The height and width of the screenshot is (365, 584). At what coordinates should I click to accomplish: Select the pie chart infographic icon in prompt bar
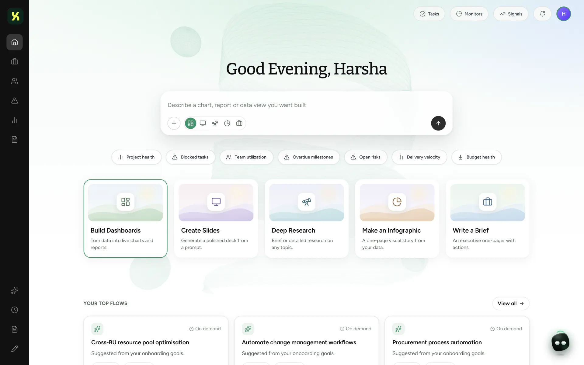pyautogui.click(x=227, y=123)
